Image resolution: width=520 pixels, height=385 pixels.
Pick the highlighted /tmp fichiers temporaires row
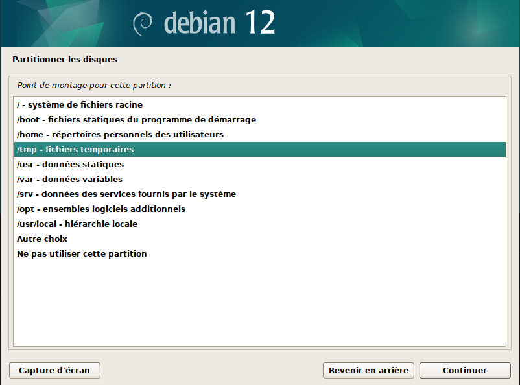click(x=260, y=150)
